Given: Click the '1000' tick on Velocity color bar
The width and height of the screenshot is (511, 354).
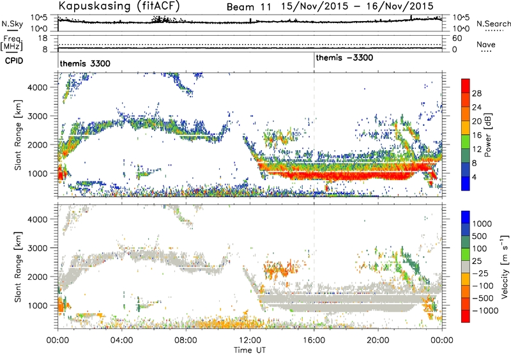Looking at the screenshot, I should [482, 224].
